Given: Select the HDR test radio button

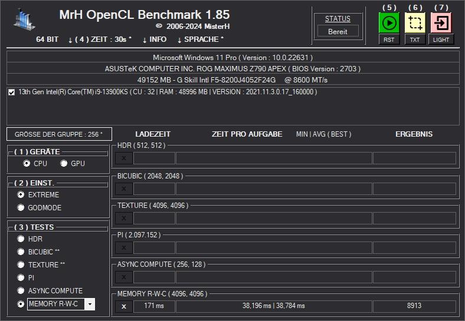Looking at the screenshot, I should (21, 239).
